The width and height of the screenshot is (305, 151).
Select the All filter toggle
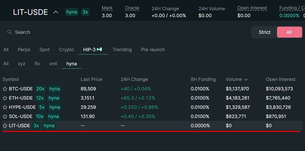click(289, 32)
